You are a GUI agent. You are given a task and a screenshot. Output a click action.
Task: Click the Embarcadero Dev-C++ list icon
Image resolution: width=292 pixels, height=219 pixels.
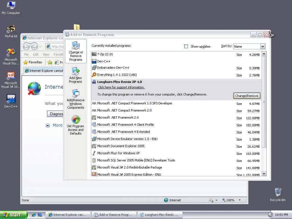click(94, 68)
